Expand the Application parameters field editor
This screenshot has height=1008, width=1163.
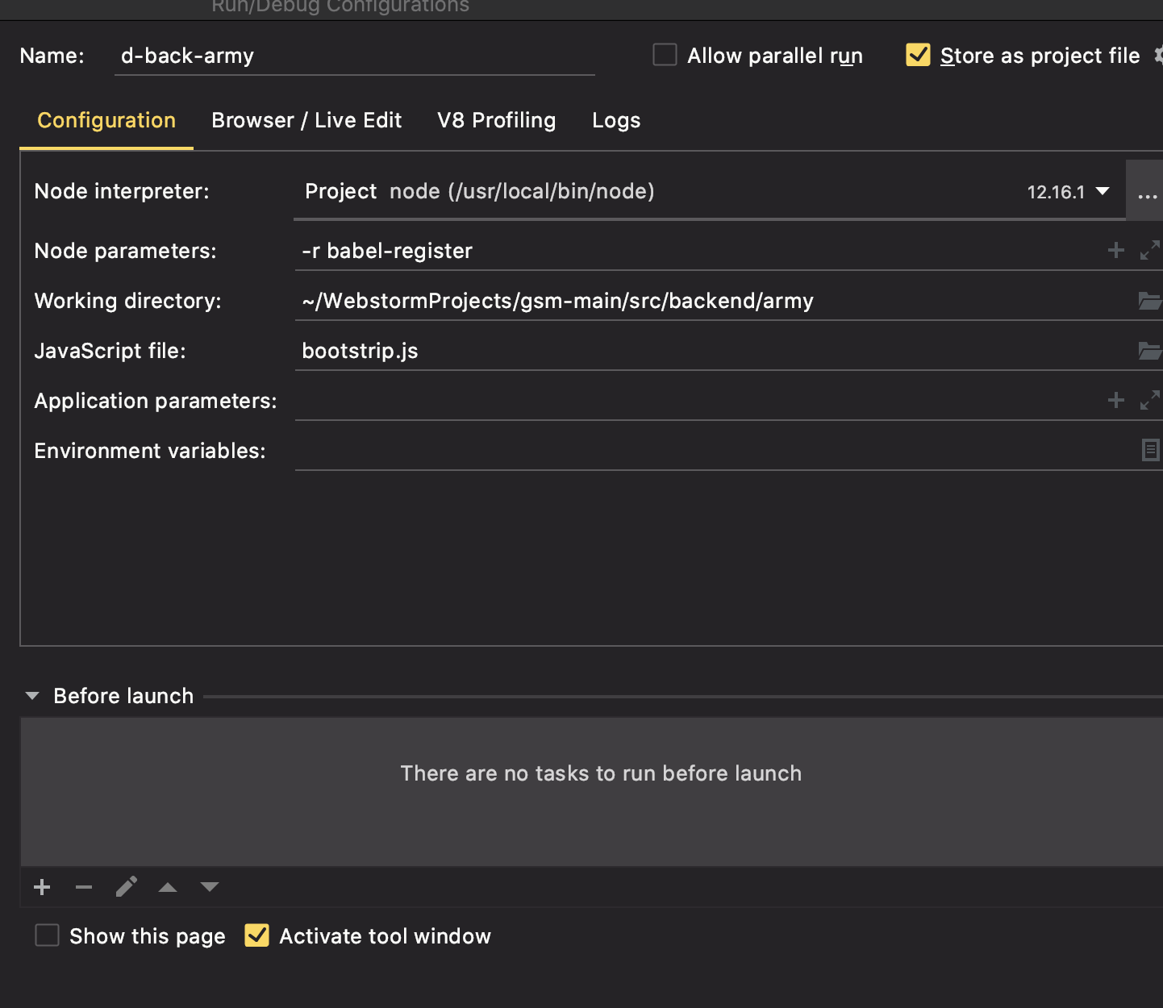pos(1149,401)
